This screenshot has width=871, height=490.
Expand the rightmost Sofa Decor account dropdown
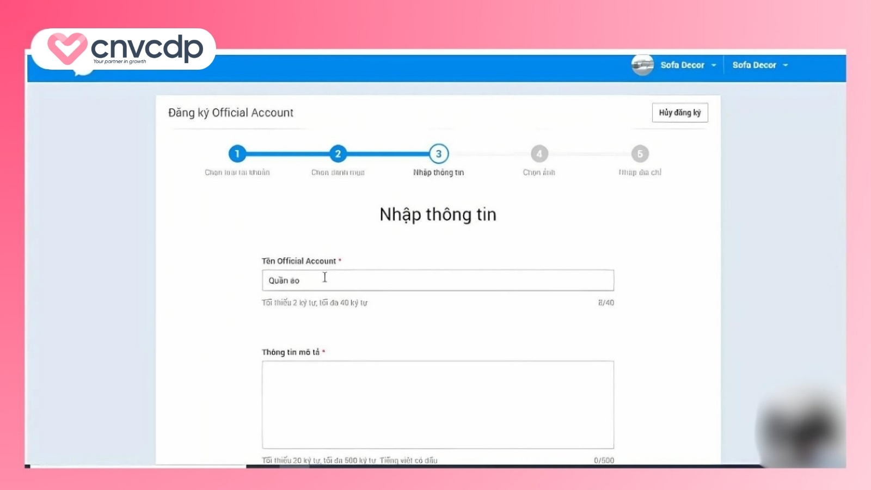(x=786, y=65)
